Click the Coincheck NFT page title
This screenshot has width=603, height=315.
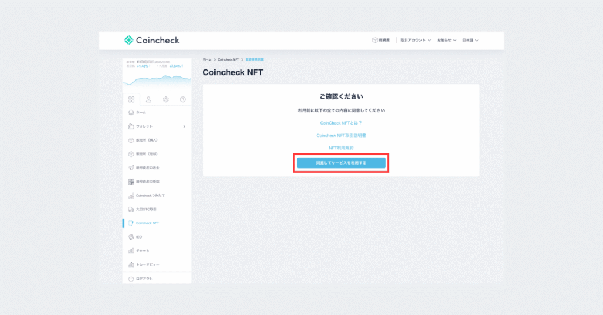click(x=233, y=72)
